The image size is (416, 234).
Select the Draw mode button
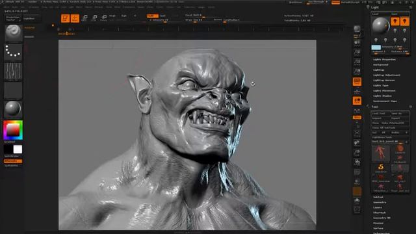click(75, 18)
